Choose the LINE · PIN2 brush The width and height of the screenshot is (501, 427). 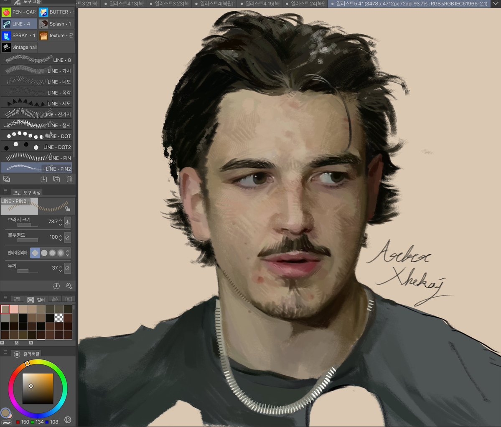click(36, 169)
